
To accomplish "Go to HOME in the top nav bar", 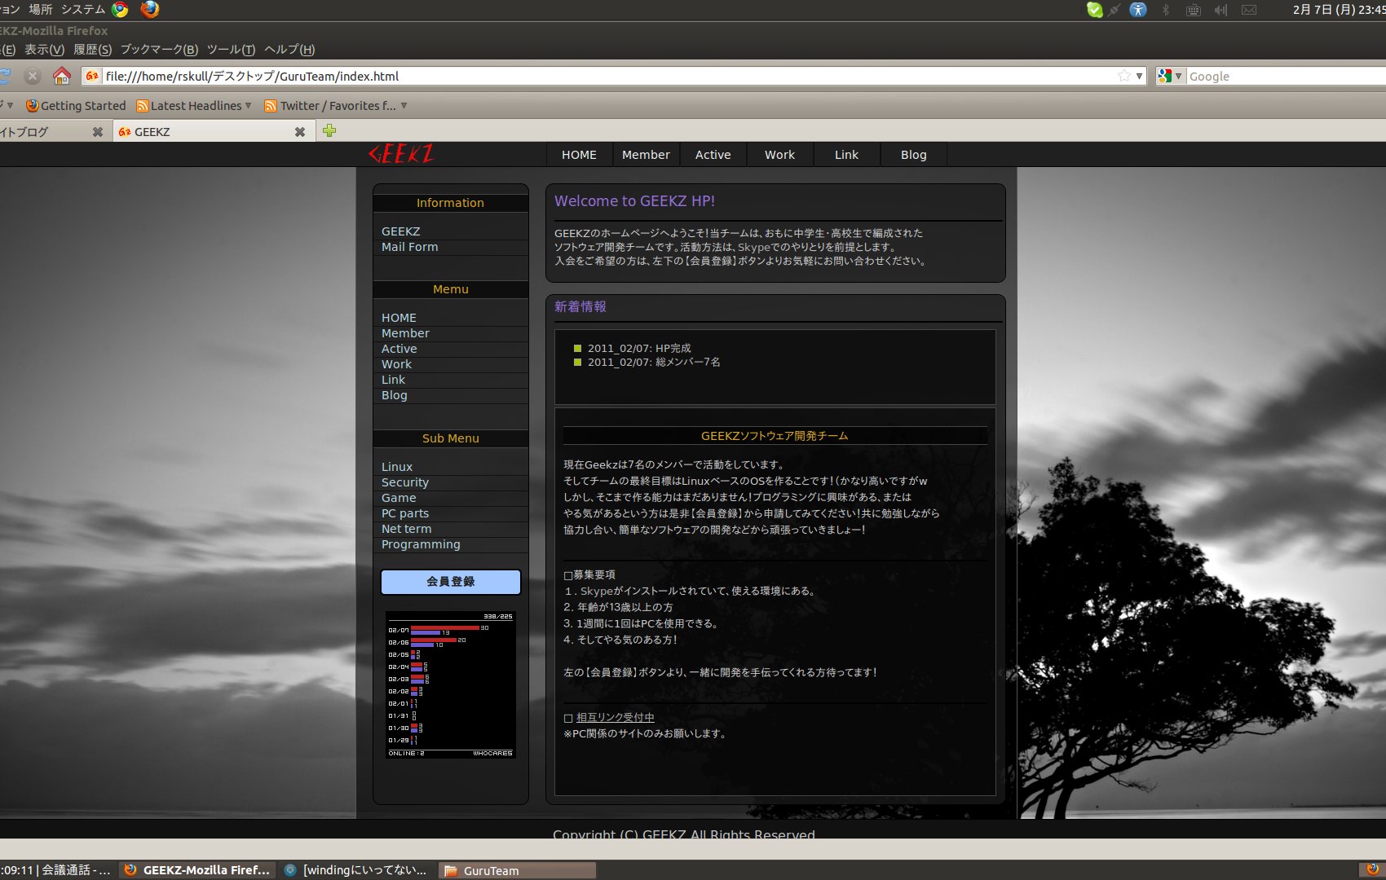I will (579, 155).
